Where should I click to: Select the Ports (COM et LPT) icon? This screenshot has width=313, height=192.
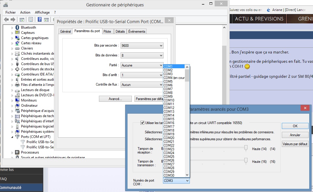[x=17, y=136]
